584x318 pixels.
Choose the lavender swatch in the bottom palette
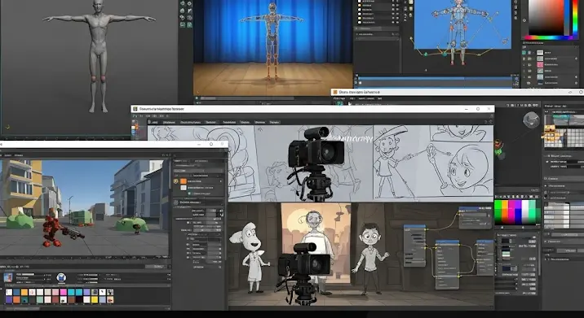coord(86,292)
